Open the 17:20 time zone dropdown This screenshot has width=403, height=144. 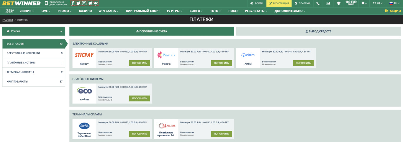378,4
